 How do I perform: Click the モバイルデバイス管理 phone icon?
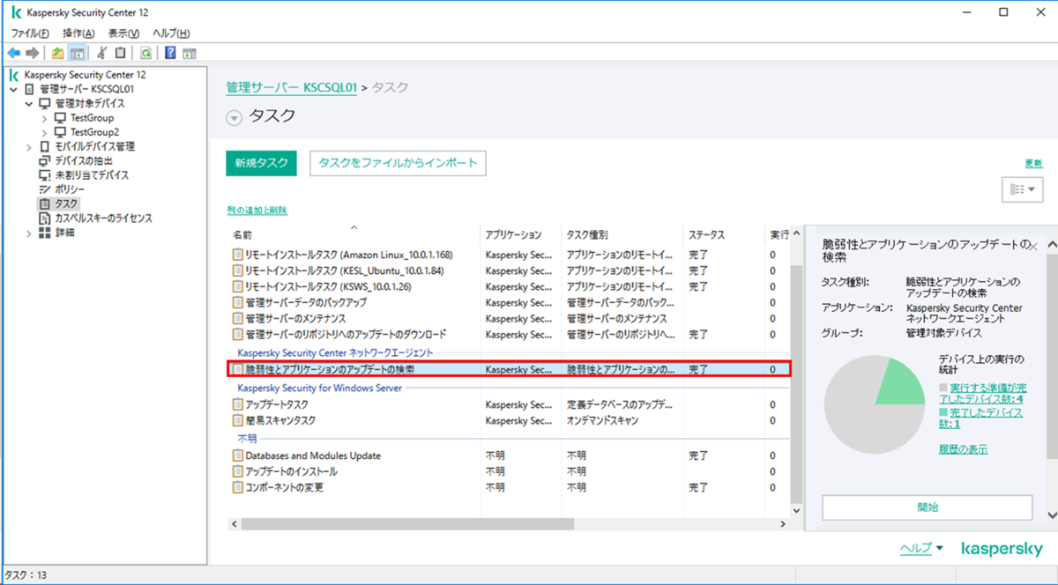(45, 146)
